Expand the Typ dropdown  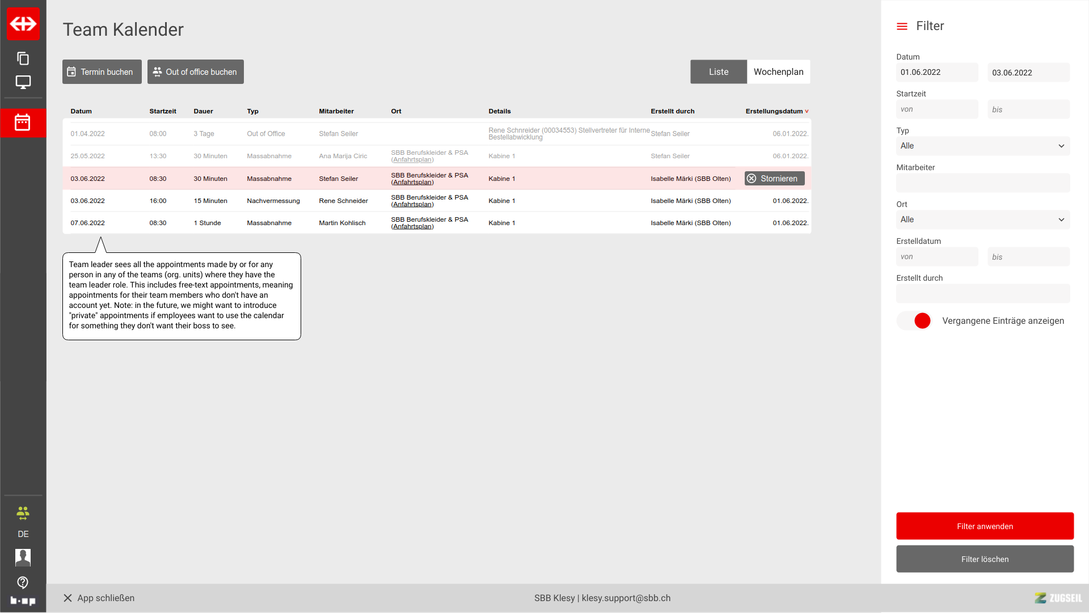click(982, 146)
